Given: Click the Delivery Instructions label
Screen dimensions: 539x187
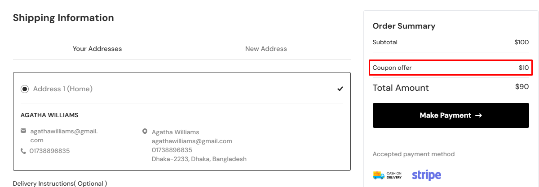Looking at the screenshot, I should pos(60,183).
